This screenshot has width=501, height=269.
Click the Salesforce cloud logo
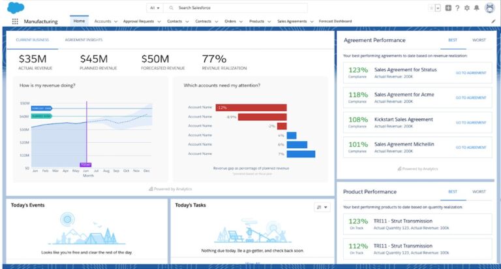[x=16, y=7]
